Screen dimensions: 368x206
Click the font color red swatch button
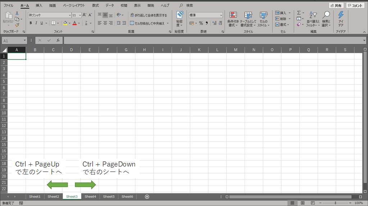74,23
